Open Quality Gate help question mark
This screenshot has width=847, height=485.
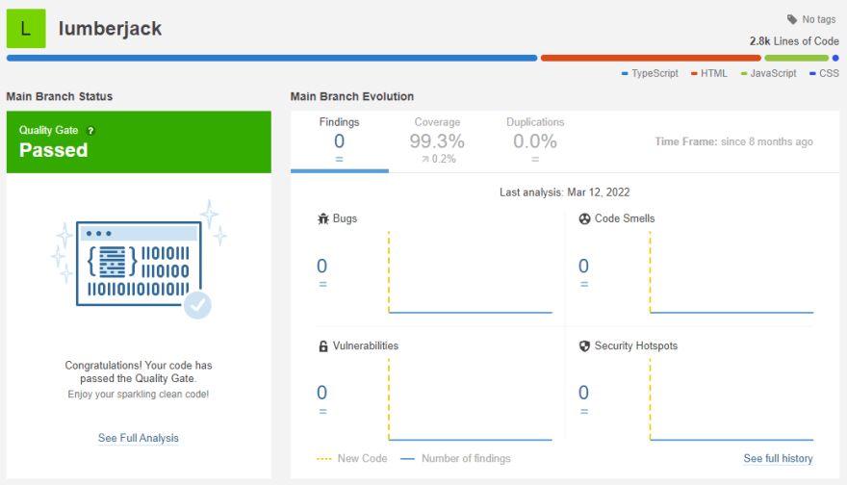point(90,131)
